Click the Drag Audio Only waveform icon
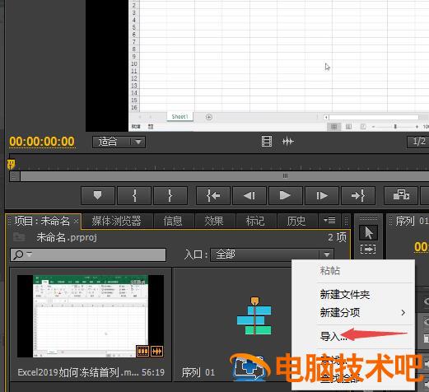This screenshot has width=429, height=392. click(287, 142)
